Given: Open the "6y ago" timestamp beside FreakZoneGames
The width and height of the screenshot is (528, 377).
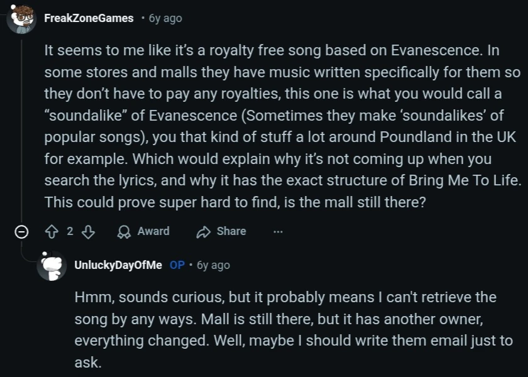Looking at the screenshot, I should tap(165, 18).
